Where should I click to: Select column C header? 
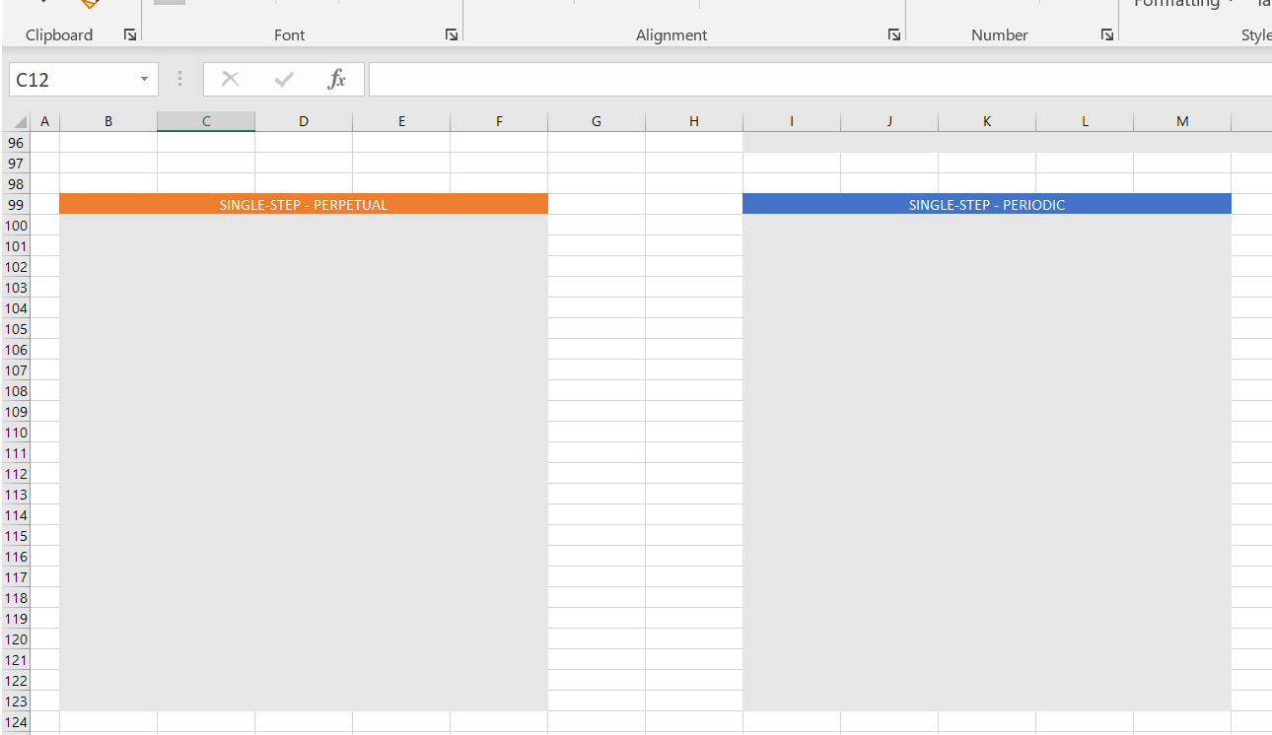click(x=205, y=120)
